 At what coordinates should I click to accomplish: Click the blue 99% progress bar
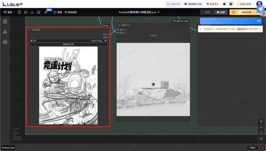(231, 21)
